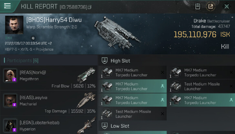Image resolution: width=235 pixels, height=134 pixels.
Task: Click the share export icon
Action: pyautogui.click(x=210, y=6)
